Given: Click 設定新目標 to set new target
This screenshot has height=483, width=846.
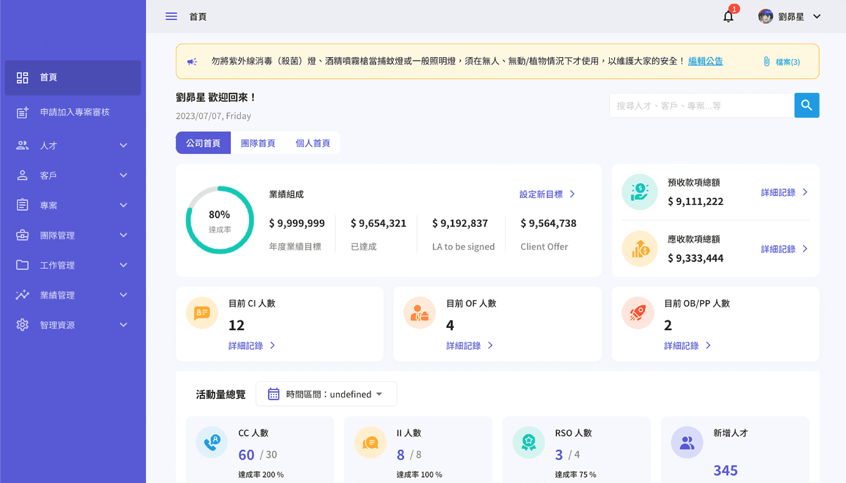Looking at the screenshot, I should (542, 194).
